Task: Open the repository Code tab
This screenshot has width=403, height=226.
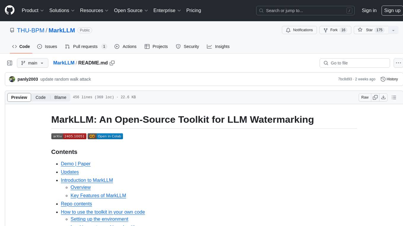Action: (21, 46)
